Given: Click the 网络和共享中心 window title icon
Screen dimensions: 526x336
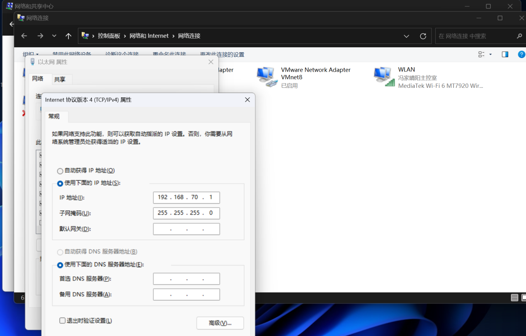Looking at the screenshot, I should pos(9,6).
